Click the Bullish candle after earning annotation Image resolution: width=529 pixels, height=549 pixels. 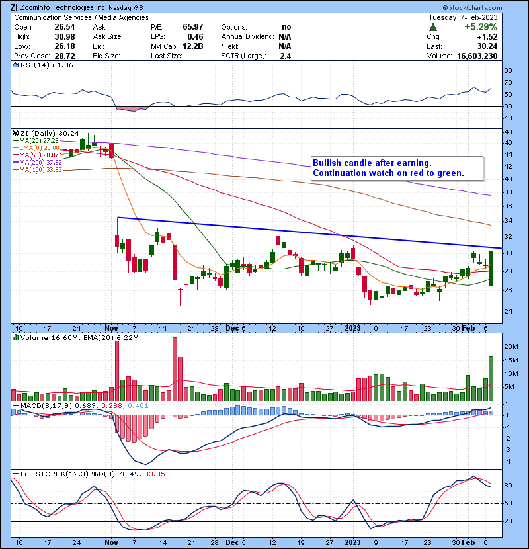(x=397, y=169)
